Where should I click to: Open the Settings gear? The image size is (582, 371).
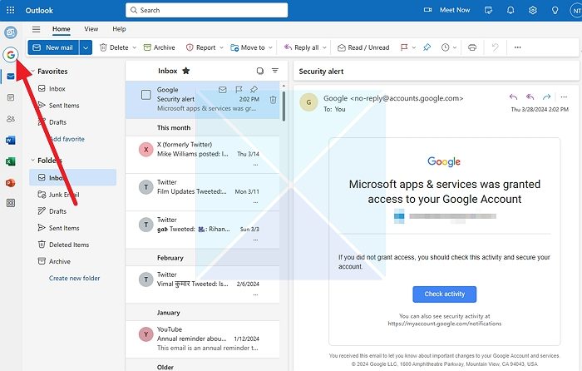point(533,10)
